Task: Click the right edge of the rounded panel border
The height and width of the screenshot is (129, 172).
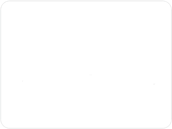Action: pos(171,64)
